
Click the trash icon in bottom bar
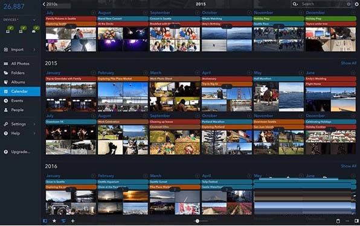tap(338, 221)
